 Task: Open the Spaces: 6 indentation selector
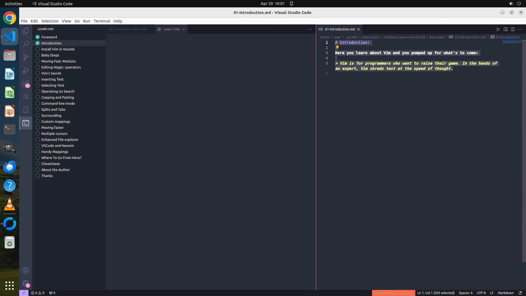465,293
